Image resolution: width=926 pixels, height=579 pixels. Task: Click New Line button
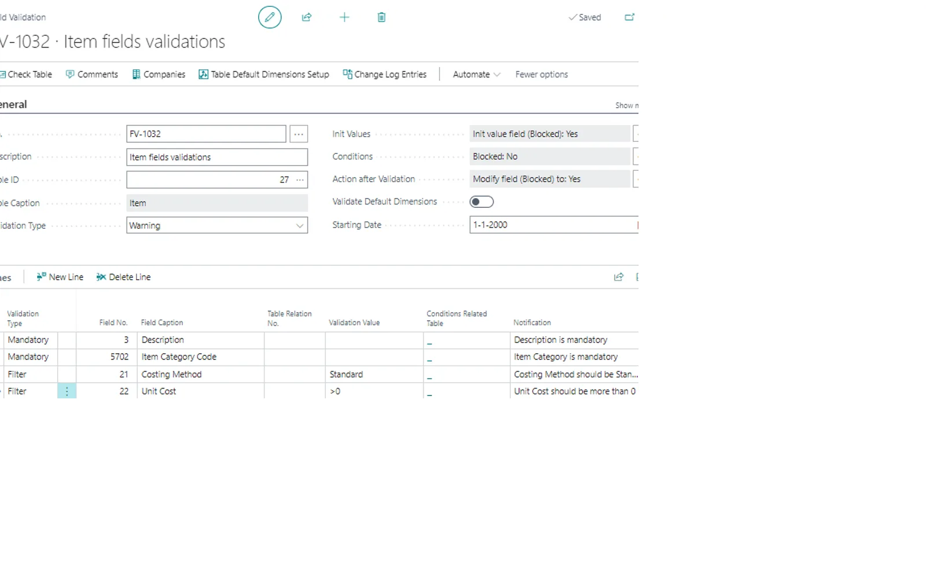pos(60,277)
